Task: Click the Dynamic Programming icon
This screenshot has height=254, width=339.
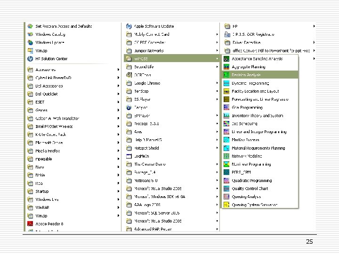Action: pos(227,83)
